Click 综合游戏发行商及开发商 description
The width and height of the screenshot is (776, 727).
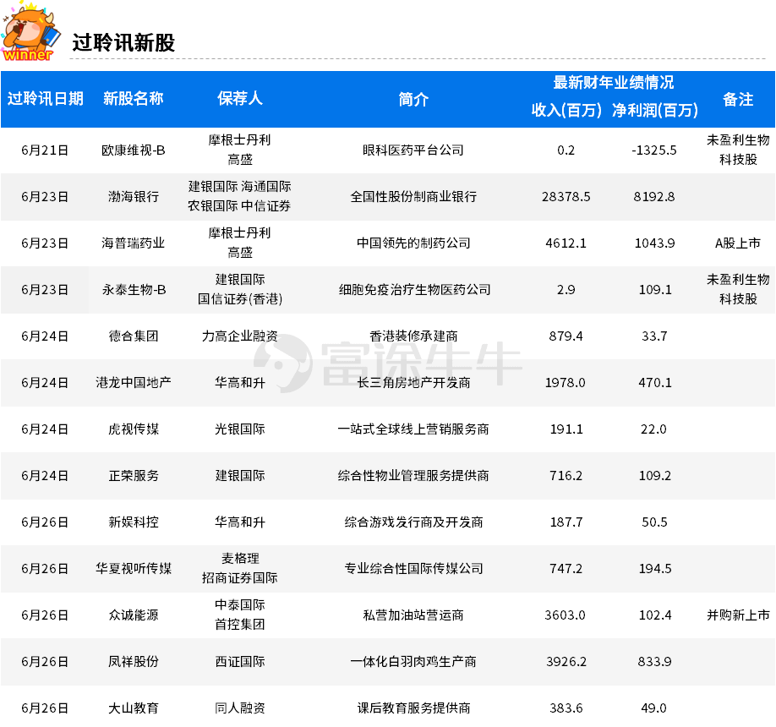413,522
